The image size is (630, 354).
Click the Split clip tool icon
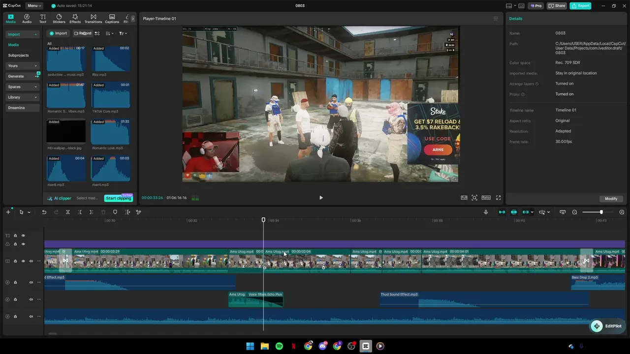coord(67,212)
